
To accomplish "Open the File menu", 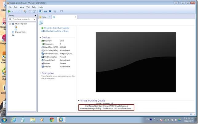I will click(10, 7).
